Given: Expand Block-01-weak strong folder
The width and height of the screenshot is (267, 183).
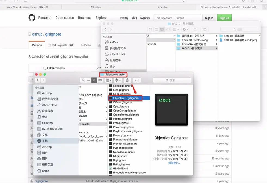Looking at the screenshot, I should [x=217, y=40].
